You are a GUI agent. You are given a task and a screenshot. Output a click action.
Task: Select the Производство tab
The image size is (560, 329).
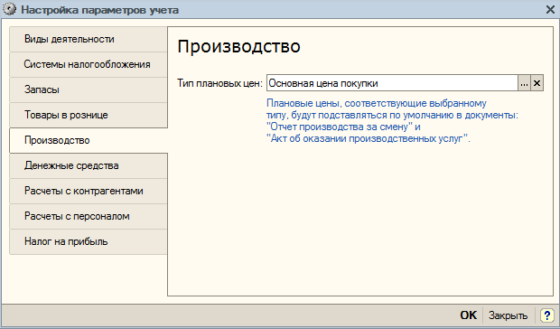[89, 140]
